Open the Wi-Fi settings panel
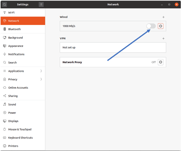Screen dimensions: 182x151 (x=23, y=12)
